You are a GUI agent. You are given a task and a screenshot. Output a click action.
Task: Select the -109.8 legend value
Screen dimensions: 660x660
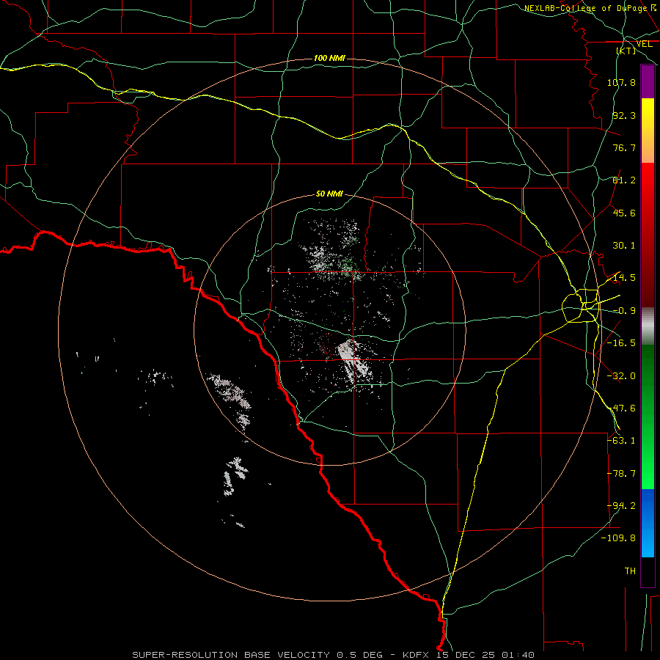(618, 538)
